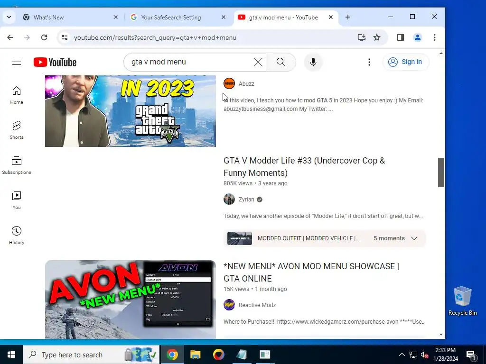
Task: Click the muted volume tray icon
Action: click(424, 355)
